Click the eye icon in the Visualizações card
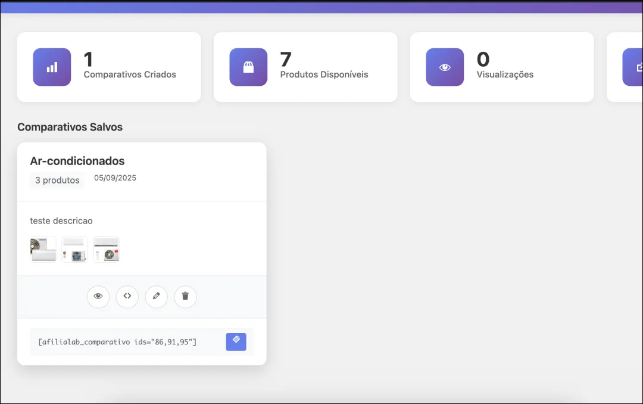This screenshot has height=404, width=643. (445, 67)
